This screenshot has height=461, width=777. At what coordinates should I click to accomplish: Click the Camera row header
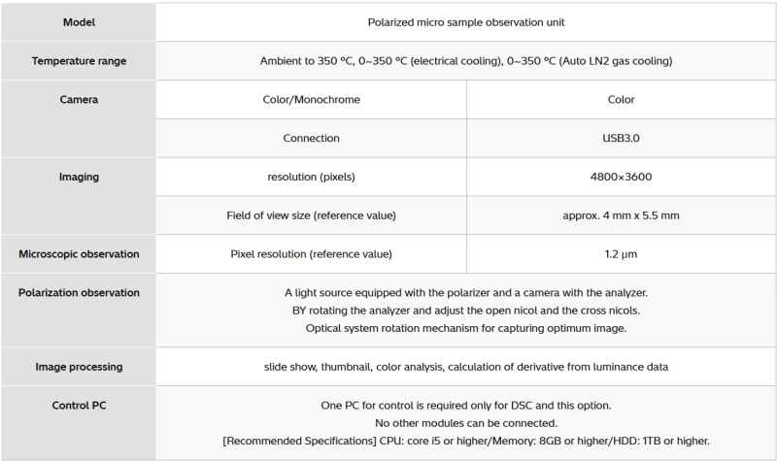[79, 99]
